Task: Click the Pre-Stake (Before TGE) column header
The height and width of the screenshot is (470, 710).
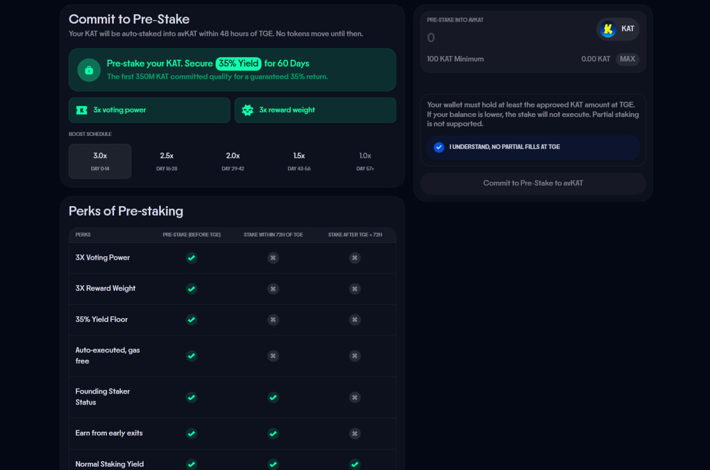Action: pyautogui.click(x=191, y=235)
